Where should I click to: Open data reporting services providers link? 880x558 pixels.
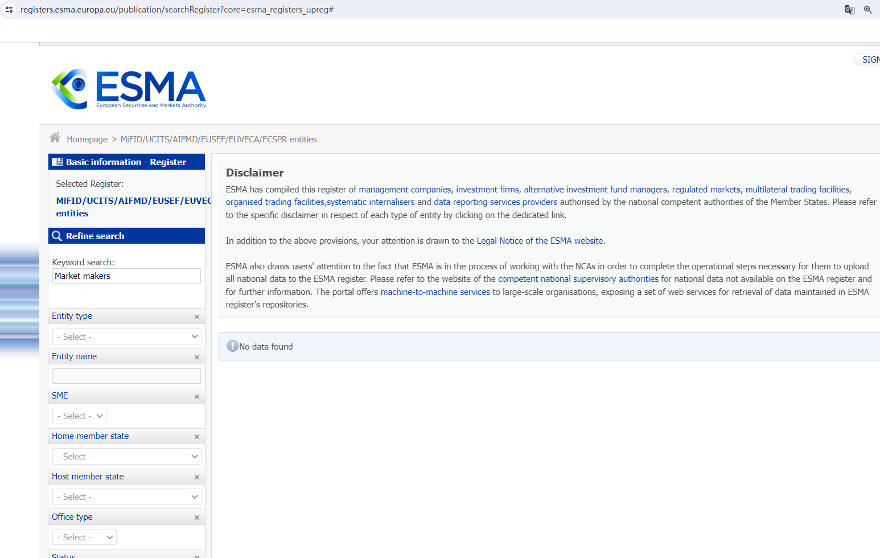pyautogui.click(x=495, y=202)
